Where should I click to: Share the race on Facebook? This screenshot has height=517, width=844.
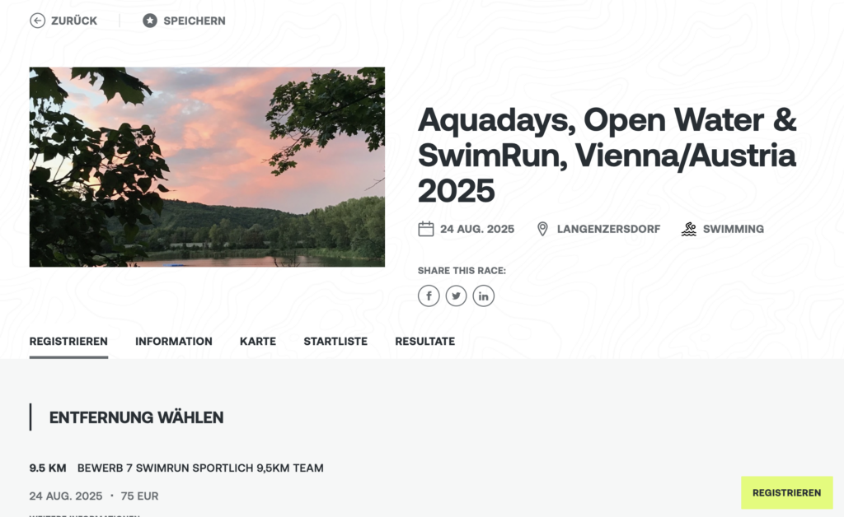coord(429,296)
